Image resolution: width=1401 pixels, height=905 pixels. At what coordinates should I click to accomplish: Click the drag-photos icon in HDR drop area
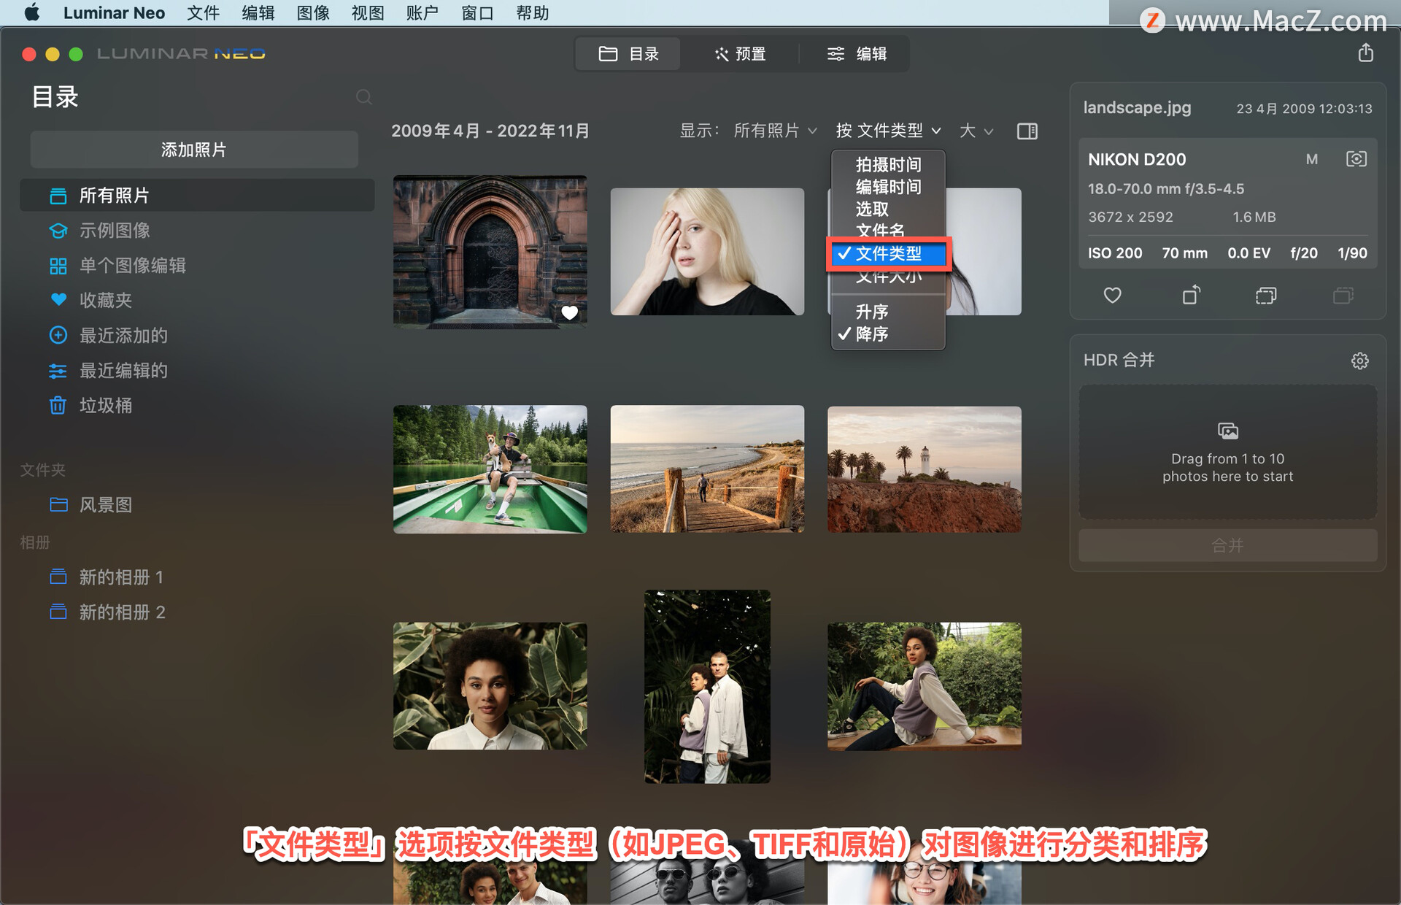1228,431
